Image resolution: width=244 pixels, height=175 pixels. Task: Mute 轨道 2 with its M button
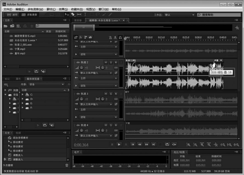106,62
